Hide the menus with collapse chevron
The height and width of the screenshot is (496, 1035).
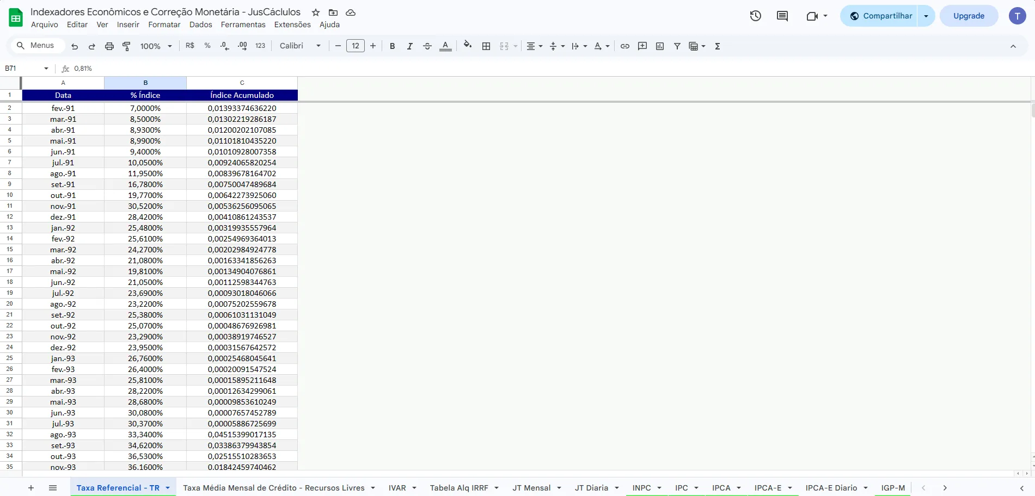pyautogui.click(x=1013, y=46)
